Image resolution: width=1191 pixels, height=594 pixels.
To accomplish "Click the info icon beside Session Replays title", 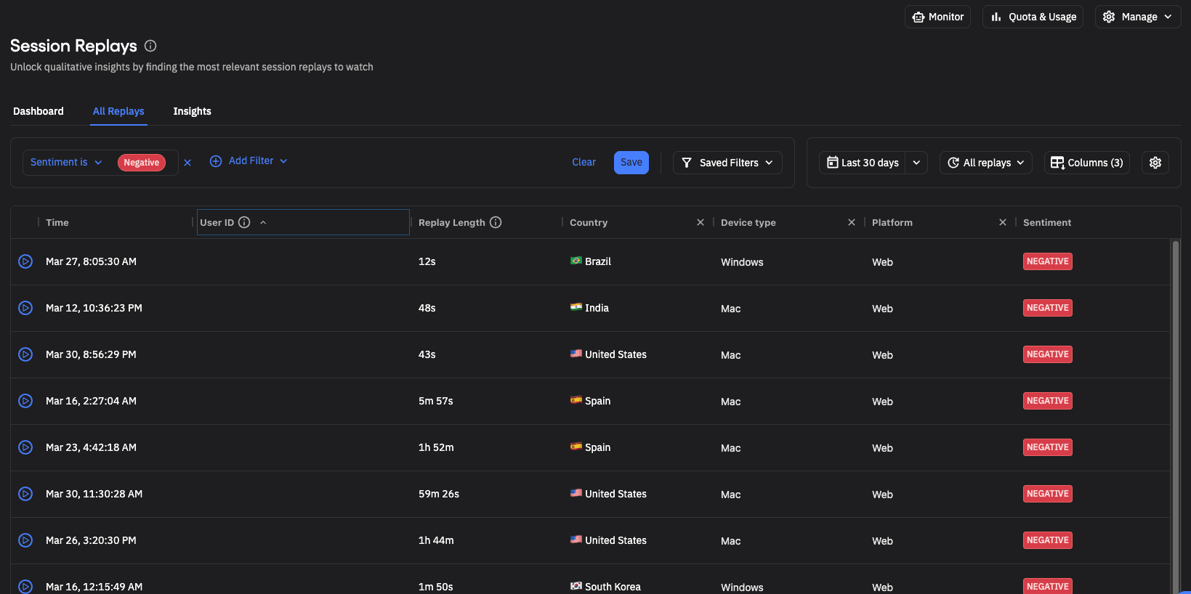I will pos(150,46).
